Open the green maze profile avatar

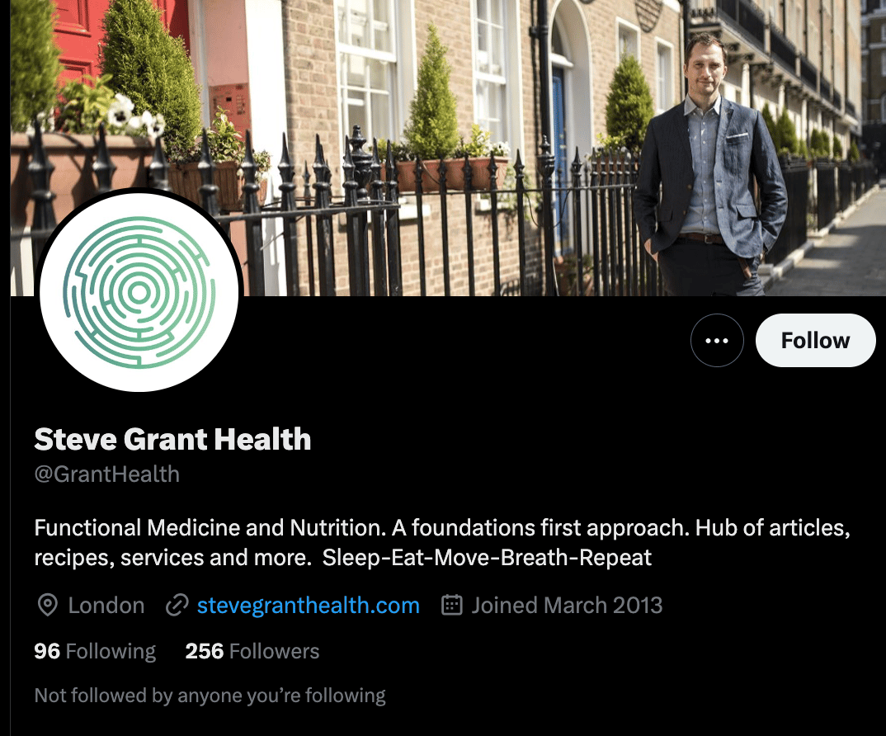[x=139, y=292]
